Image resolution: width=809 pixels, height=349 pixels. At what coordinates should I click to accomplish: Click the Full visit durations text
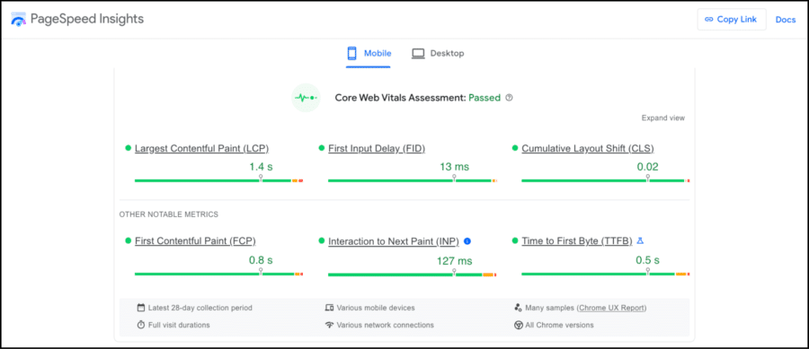pyautogui.click(x=179, y=325)
